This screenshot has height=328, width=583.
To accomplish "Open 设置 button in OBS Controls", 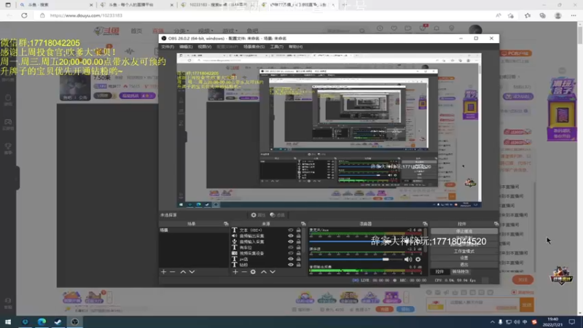I will click(464, 258).
